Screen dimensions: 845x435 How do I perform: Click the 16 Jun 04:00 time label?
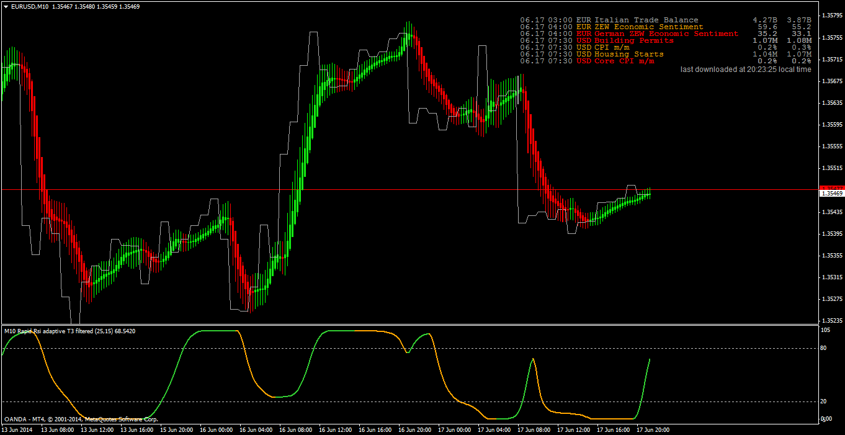[x=256, y=429]
